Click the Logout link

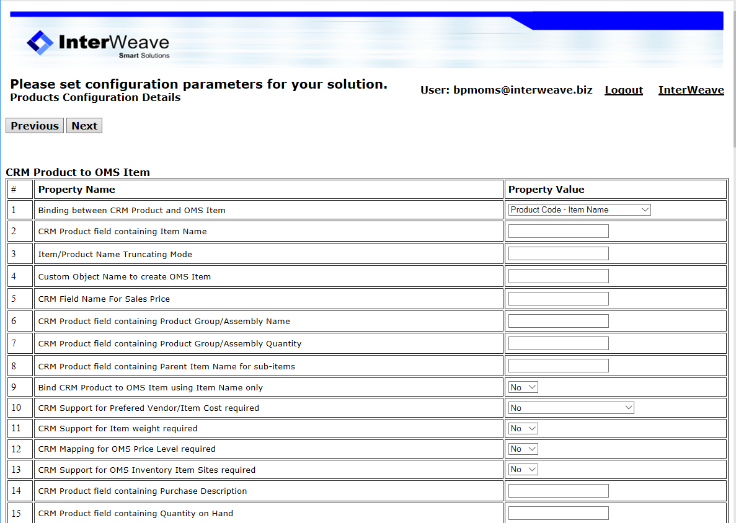(x=623, y=90)
